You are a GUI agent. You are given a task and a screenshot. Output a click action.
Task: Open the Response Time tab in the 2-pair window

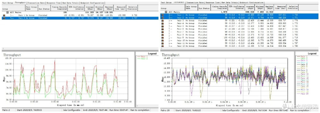click(53, 3)
